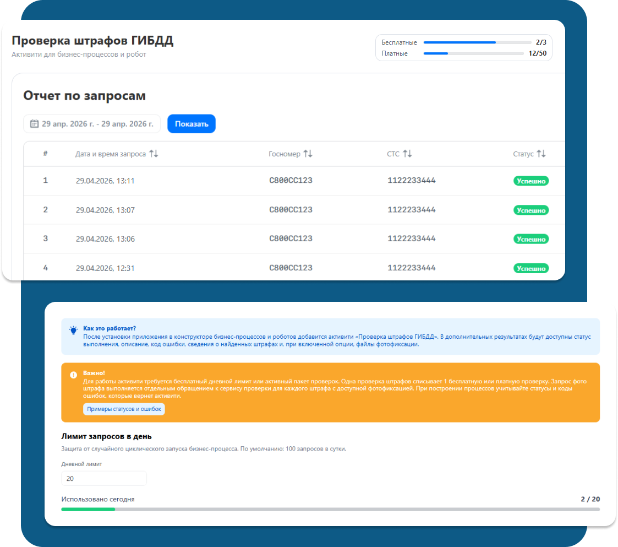Click Успешно badge in the 13:11 row
This screenshot has height=547, width=618.
[531, 181]
